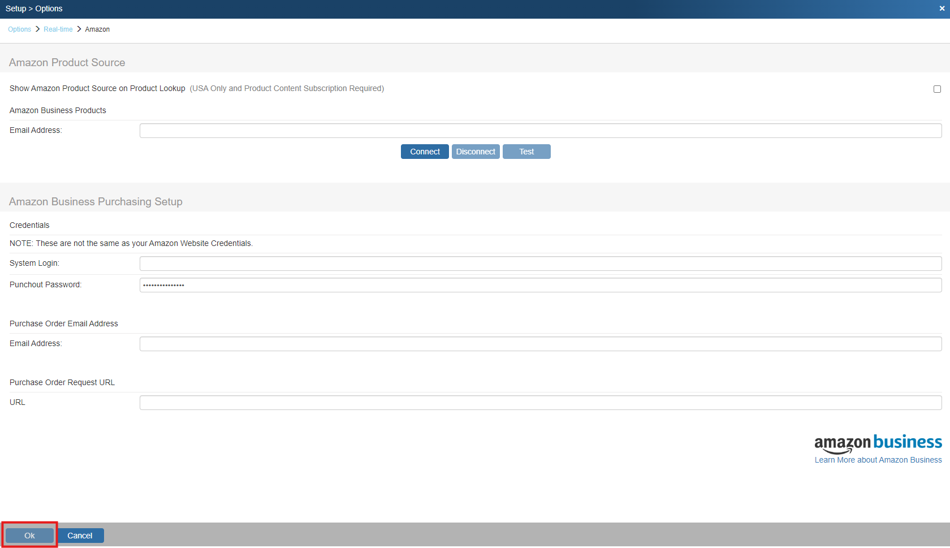Focus the Purchase Order email address field
Viewport: 950px width, 548px height.
(540, 344)
